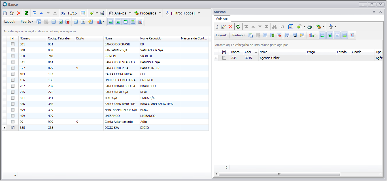387x181 pixels.
Task: Click the gears processes icon in Anexos panel
Action: pos(319,27)
